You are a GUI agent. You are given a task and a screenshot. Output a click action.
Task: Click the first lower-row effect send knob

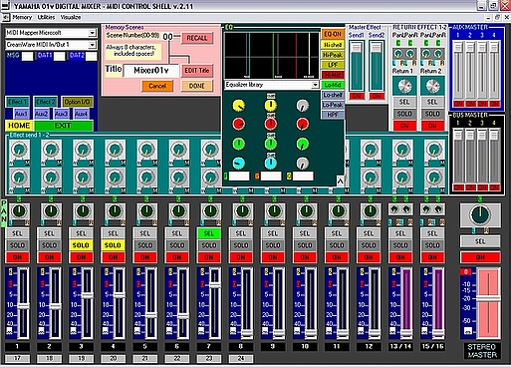point(19,178)
